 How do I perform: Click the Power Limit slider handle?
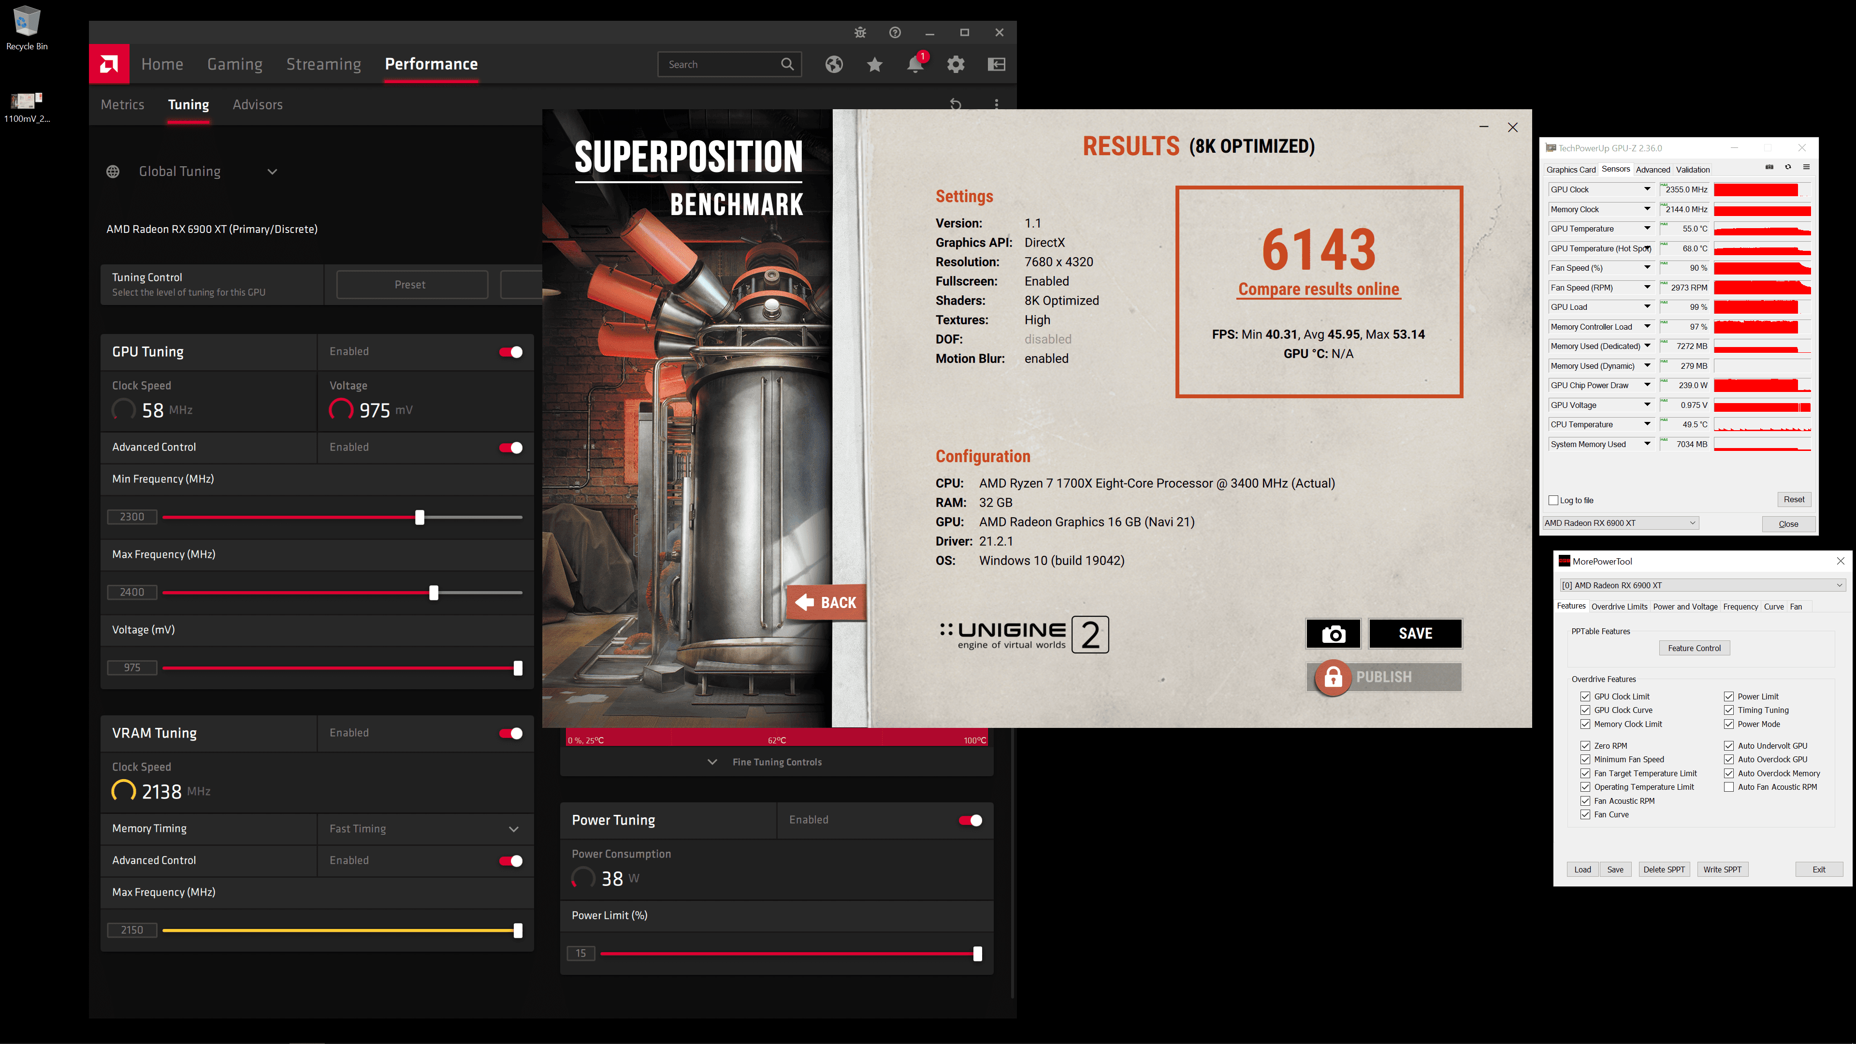click(978, 954)
